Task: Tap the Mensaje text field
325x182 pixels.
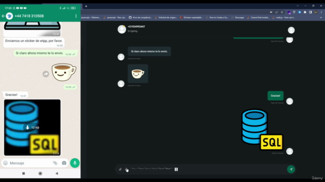Action: pyautogui.click(x=29, y=163)
